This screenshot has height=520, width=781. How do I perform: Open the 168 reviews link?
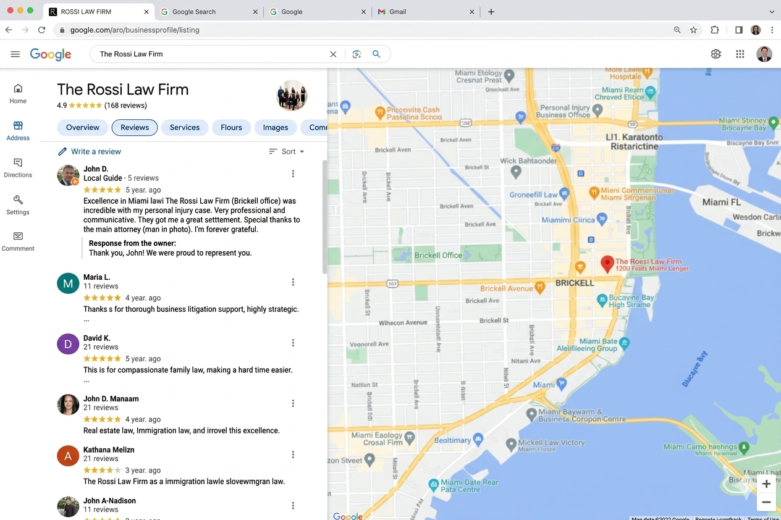(125, 106)
